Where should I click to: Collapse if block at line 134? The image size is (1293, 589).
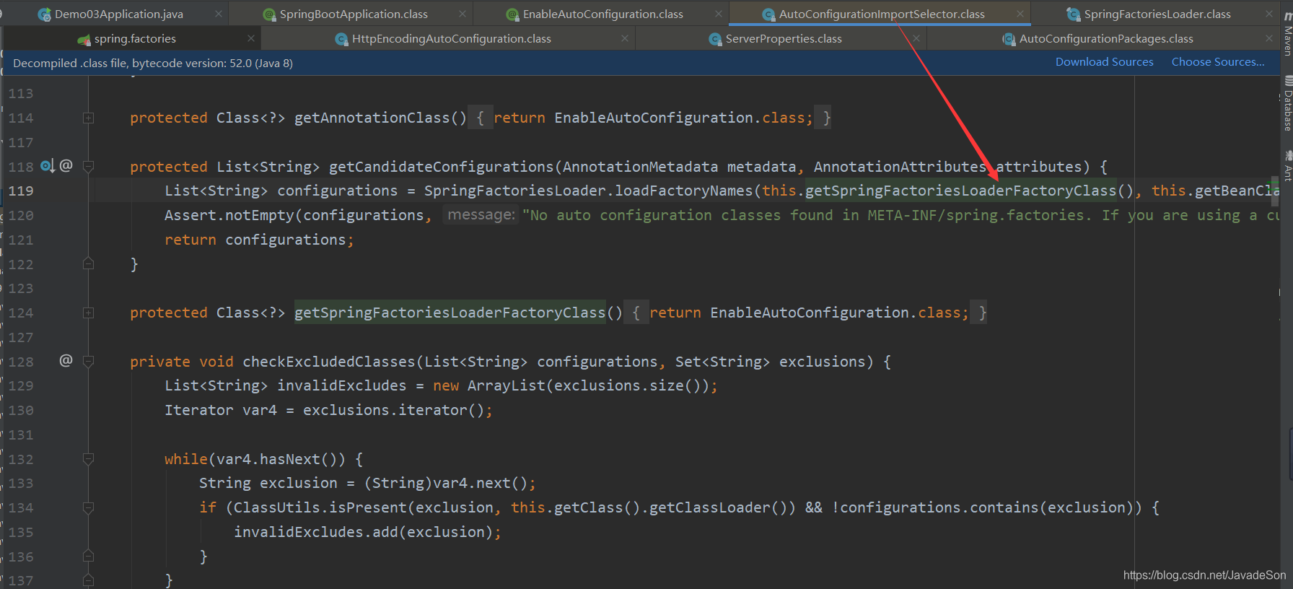click(88, 507)
